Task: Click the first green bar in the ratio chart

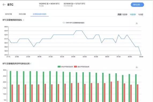Action: [x=10, y=86]
